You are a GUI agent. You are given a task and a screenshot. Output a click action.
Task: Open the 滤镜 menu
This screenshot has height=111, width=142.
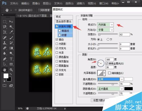tap(81, 3)
